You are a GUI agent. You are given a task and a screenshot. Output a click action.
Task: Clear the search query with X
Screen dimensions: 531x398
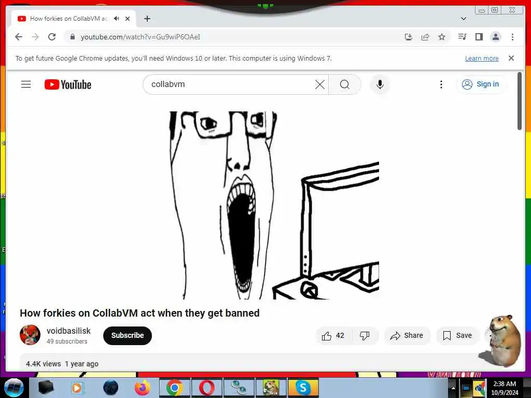(x=319, y=84)
